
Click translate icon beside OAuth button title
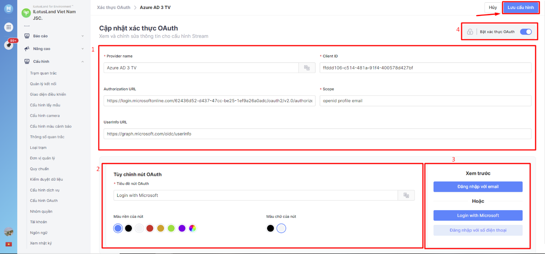pyautogui.click(x=406, y=195)
